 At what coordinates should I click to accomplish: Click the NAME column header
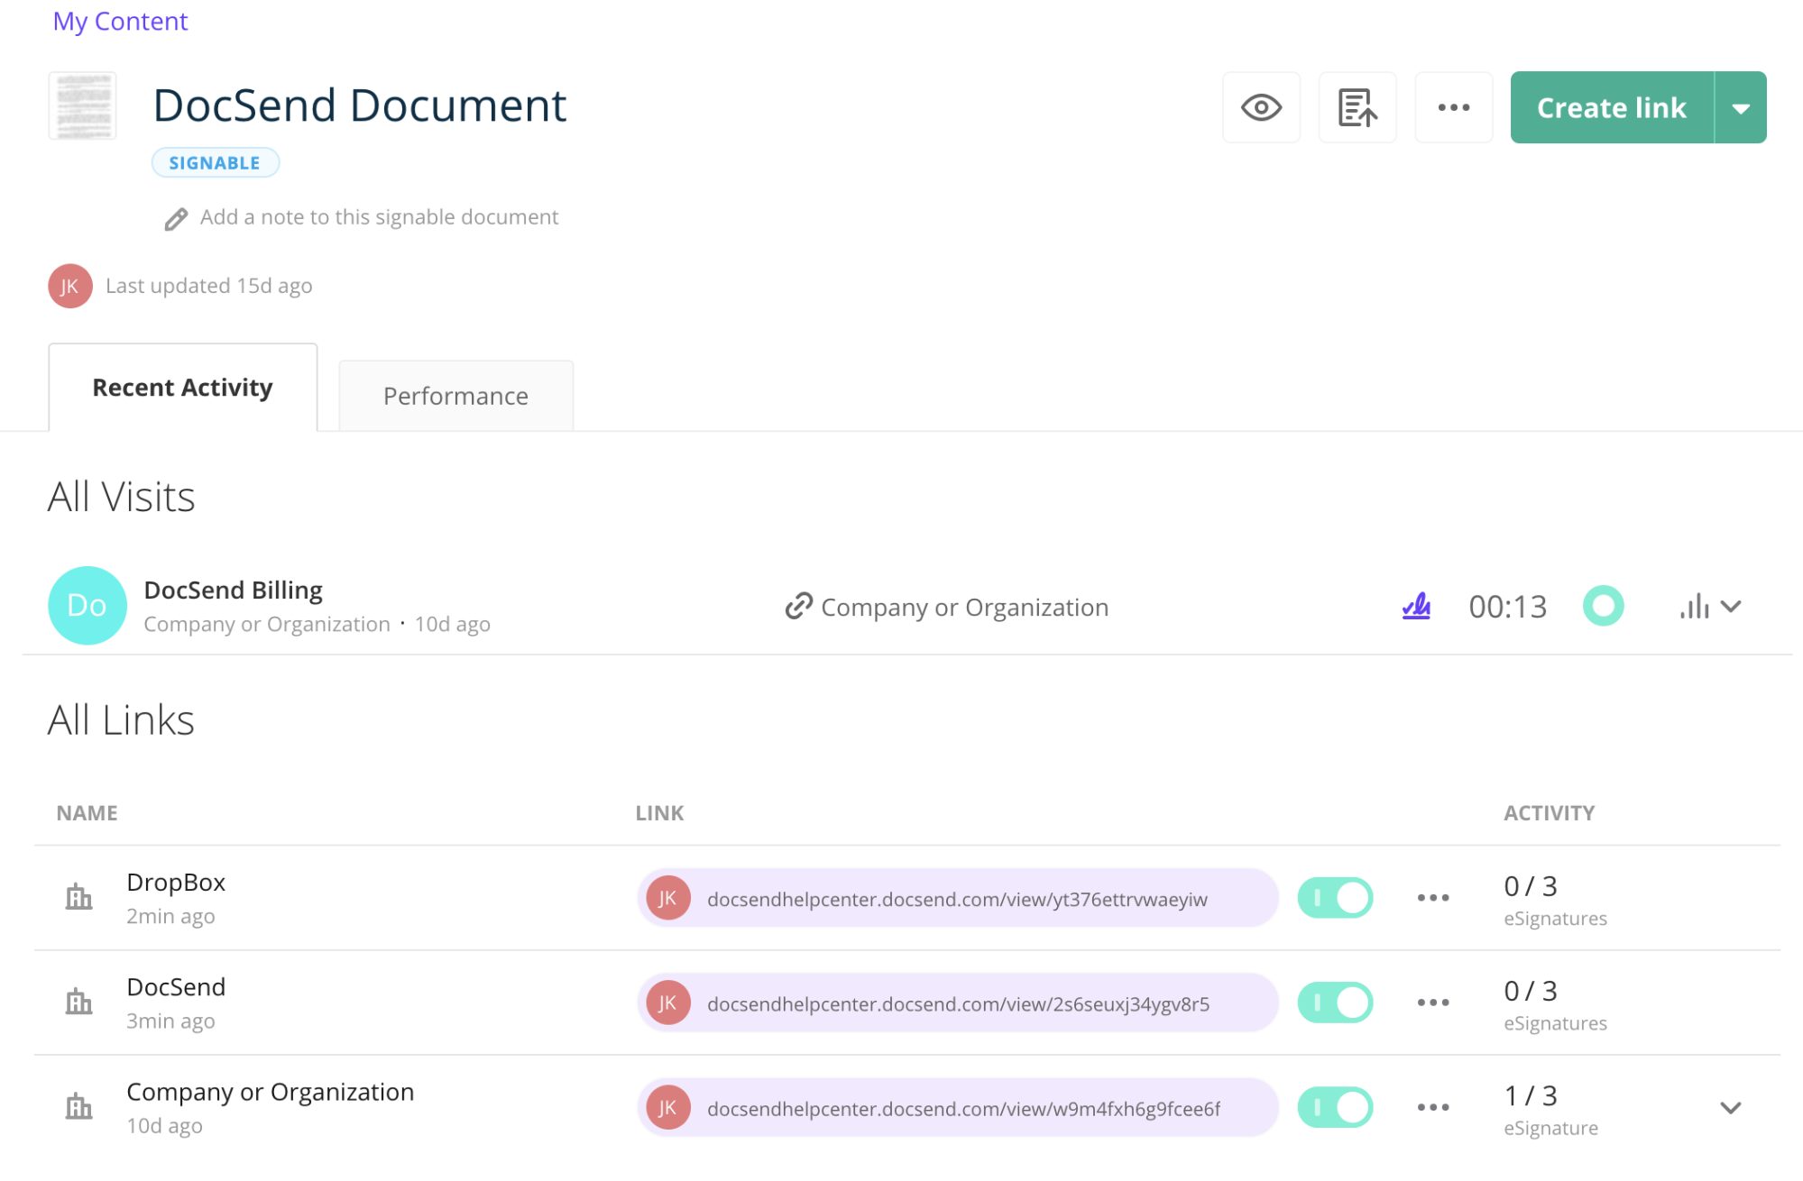87,813
